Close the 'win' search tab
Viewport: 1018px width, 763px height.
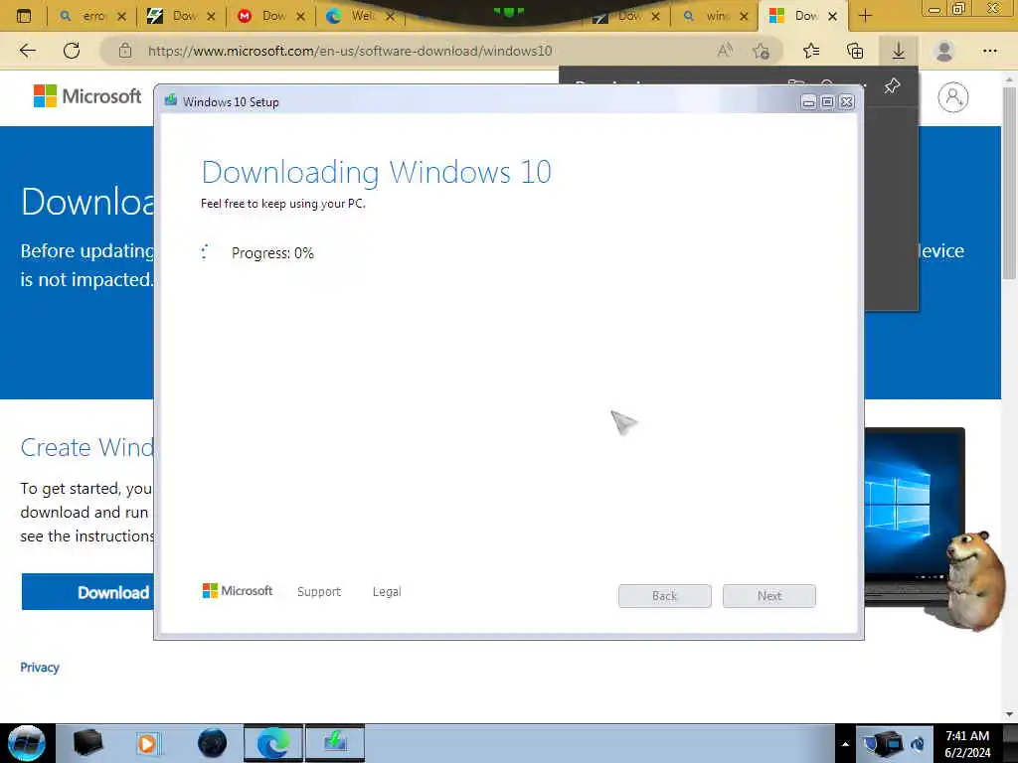pyautogui.click(x=744, y=16)
